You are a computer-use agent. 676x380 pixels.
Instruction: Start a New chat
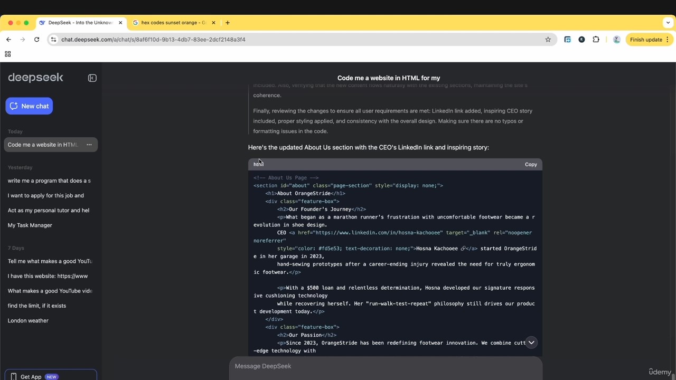(29, 106)
